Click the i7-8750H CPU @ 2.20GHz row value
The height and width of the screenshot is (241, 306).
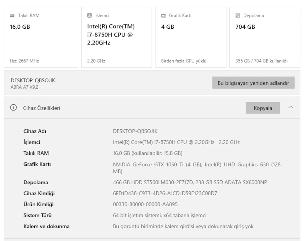[176, 142]
